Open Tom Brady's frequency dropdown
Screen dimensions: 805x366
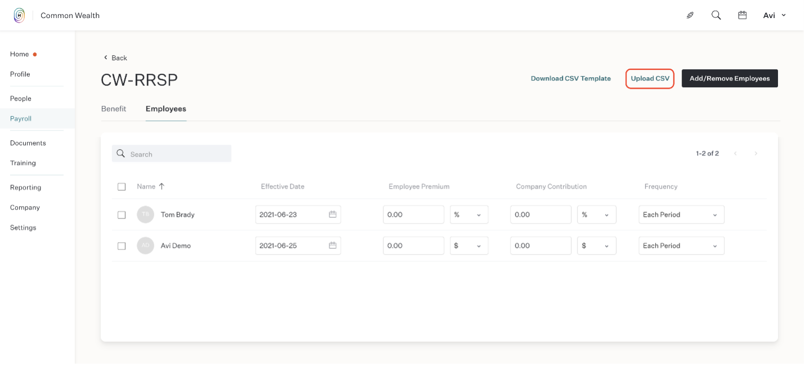681,215
